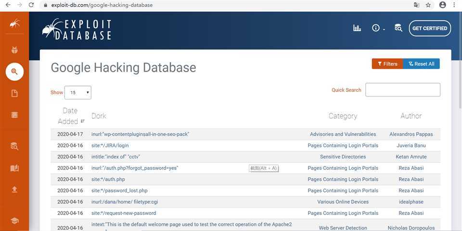Open Shellcodes stack icon in sidebar
This screenshot has width=462, height=231.
pos(14,115)
